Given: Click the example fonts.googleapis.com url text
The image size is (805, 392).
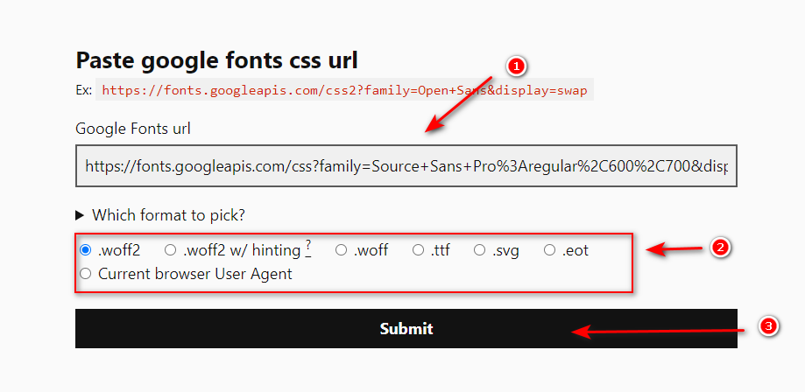Looking at the screenshot, I should (344, 90).
